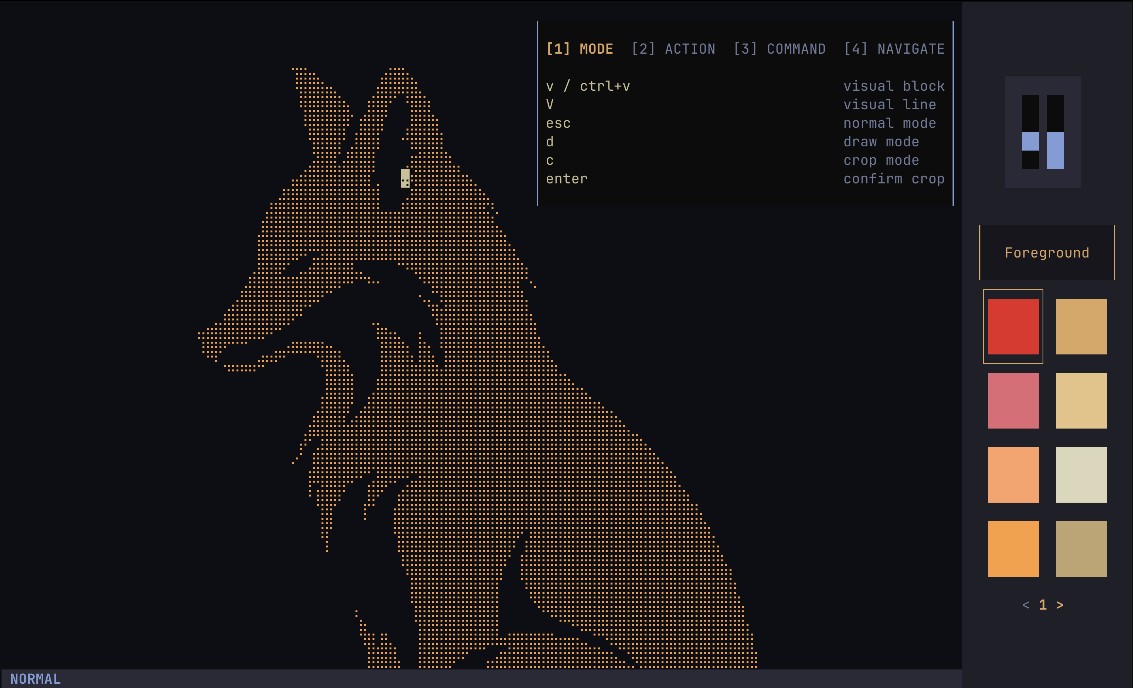This screenshot has width=1133, height=688.
Task: Click the palette page number 1
Action: coord(1043,605)
